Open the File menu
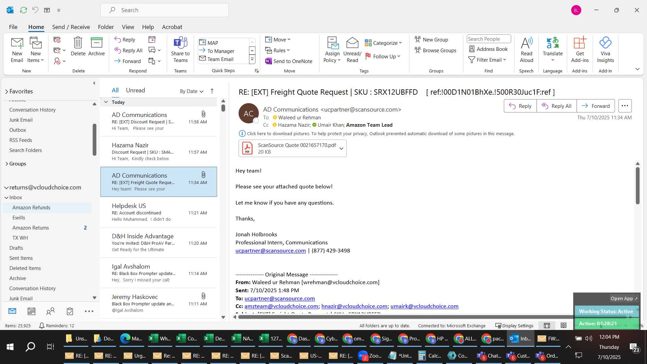Image resolution: width=647 pixels, height=364 pixels. [x=13, y=27]
